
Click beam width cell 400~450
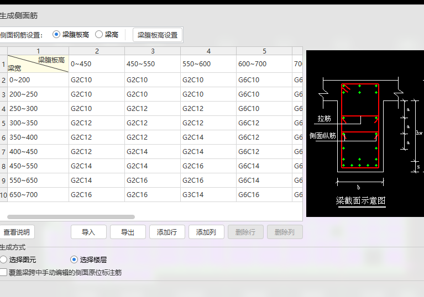click(x=38, y=151)
